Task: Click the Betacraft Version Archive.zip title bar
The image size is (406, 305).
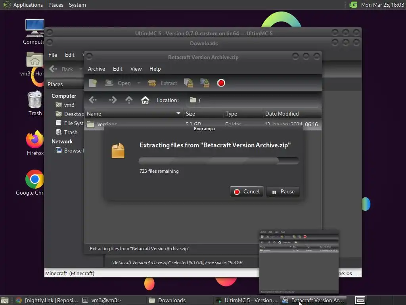Action: point(203,57)
